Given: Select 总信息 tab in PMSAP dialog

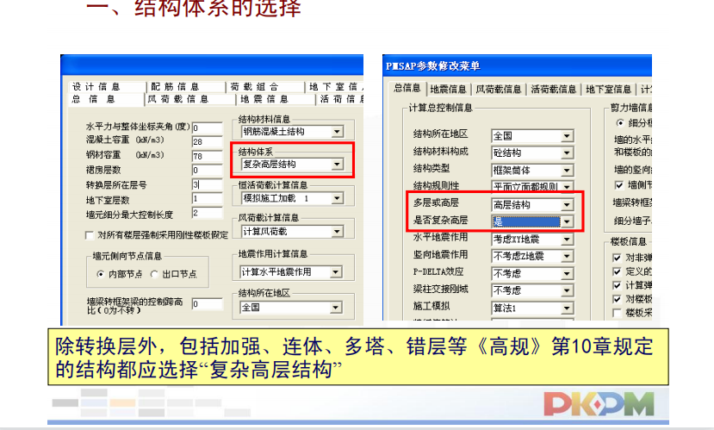Looking at the screenshot, I should point(407,88).
